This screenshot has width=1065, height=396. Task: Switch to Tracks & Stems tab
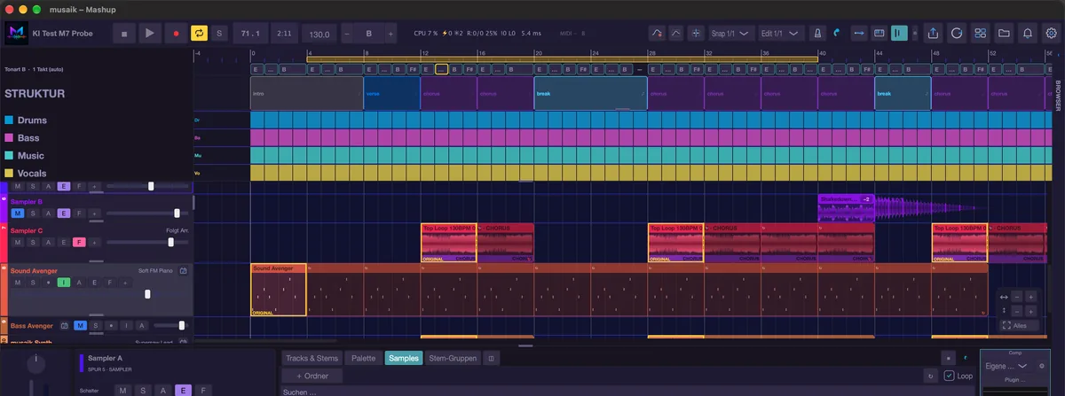[x=312, y=358]
